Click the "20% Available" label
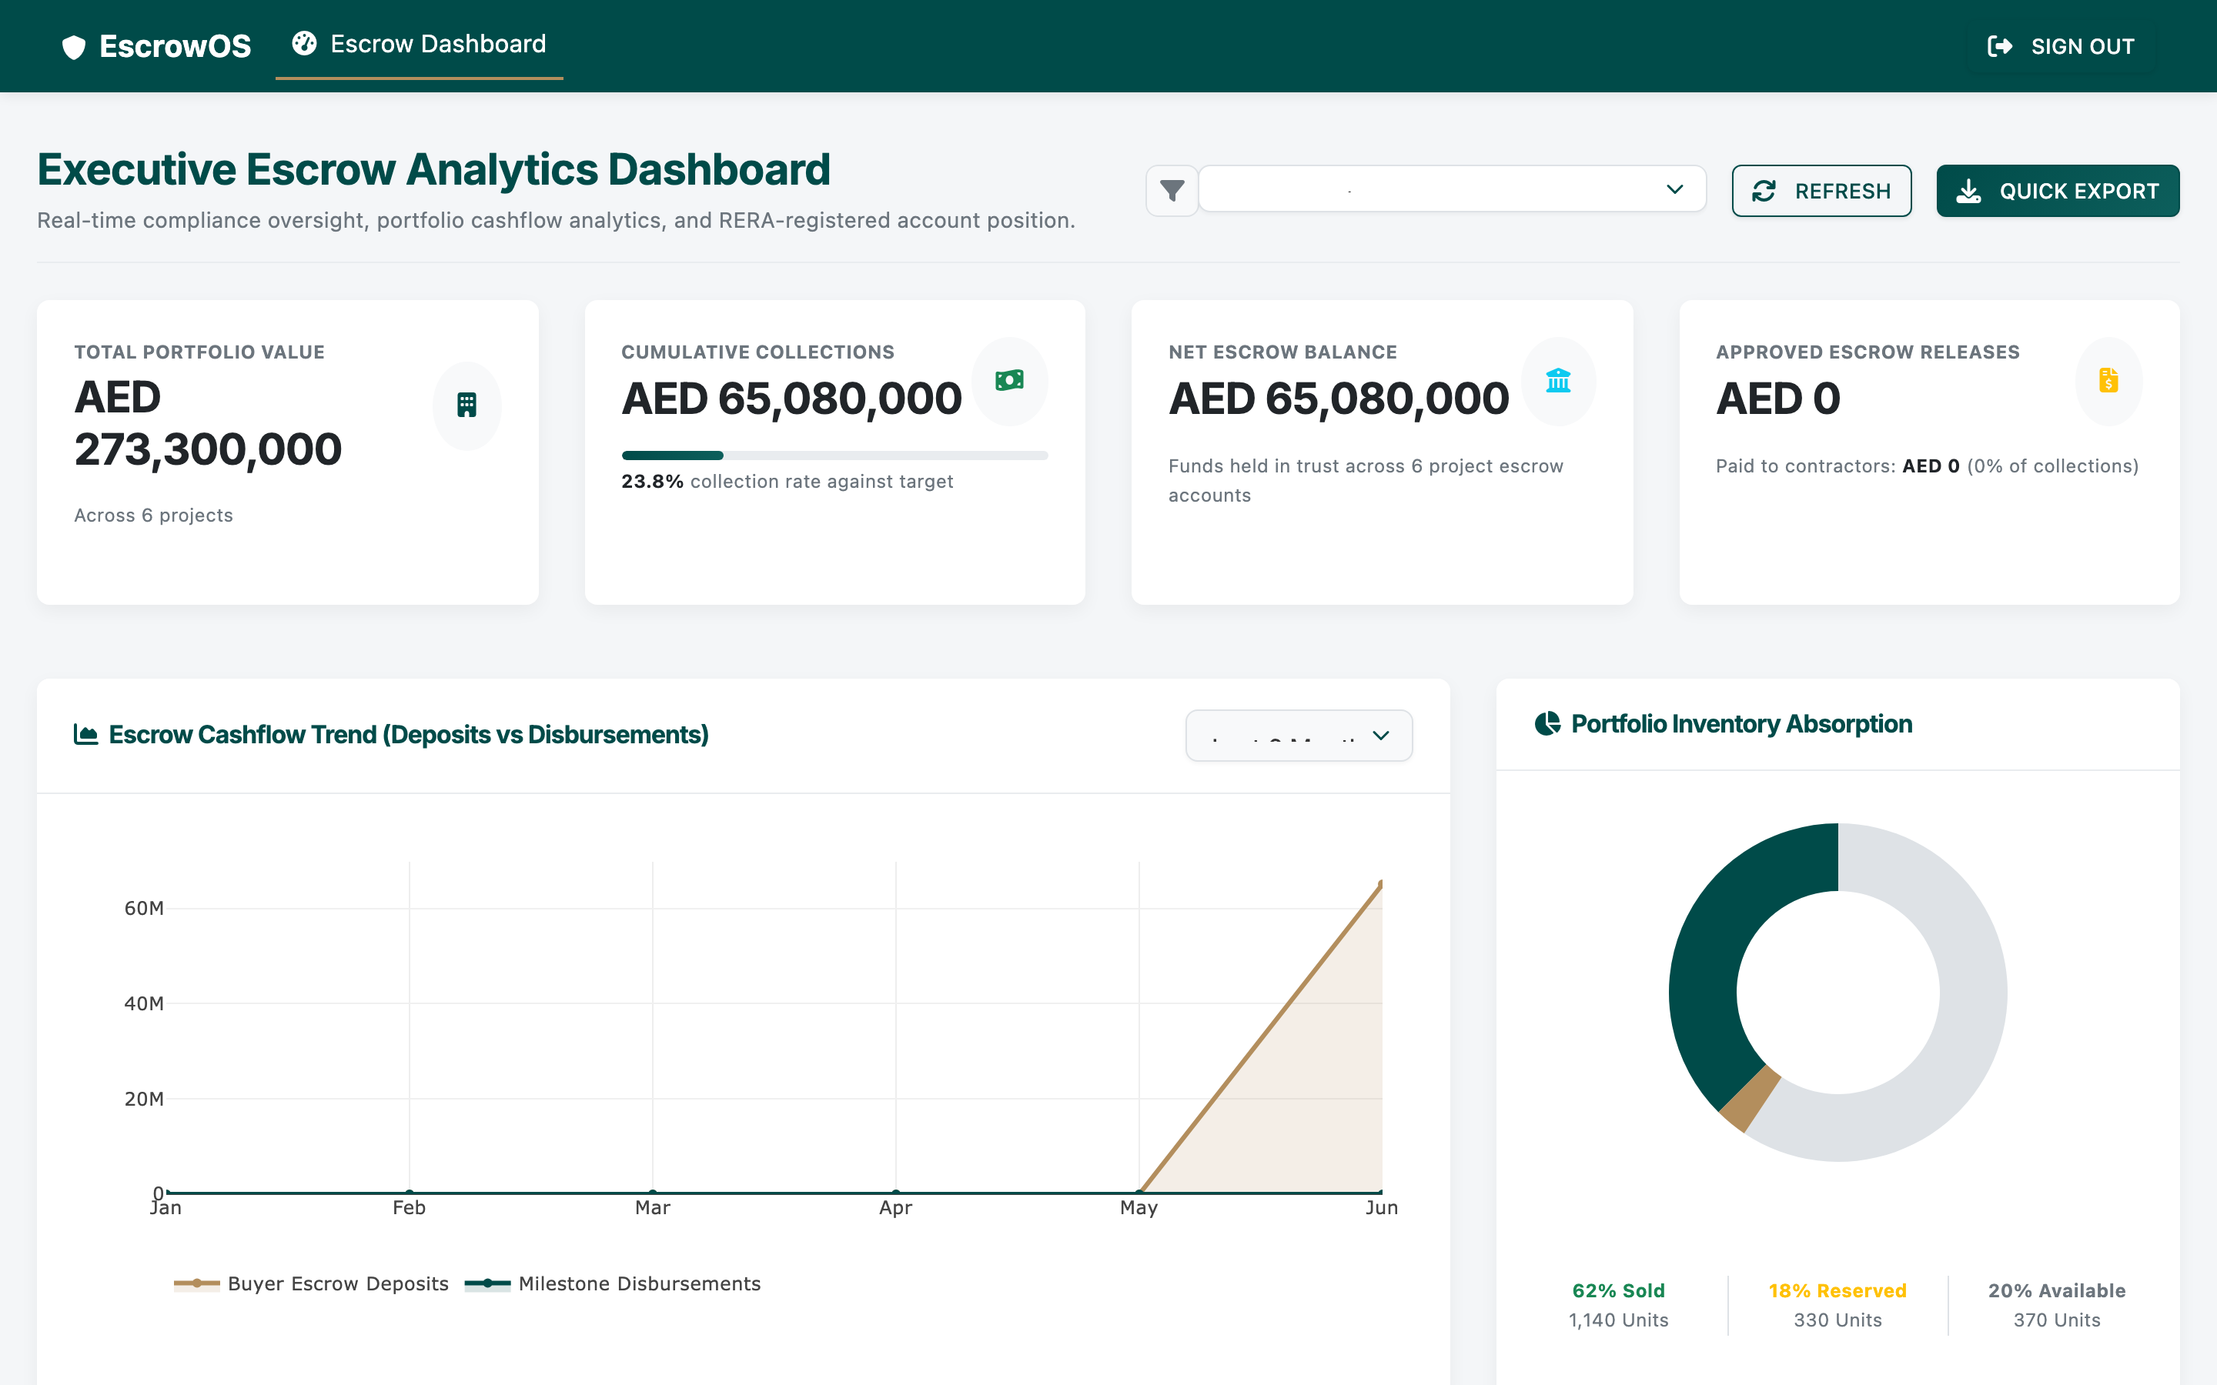The image size is (2217, 1385). coord(2057,1290)
